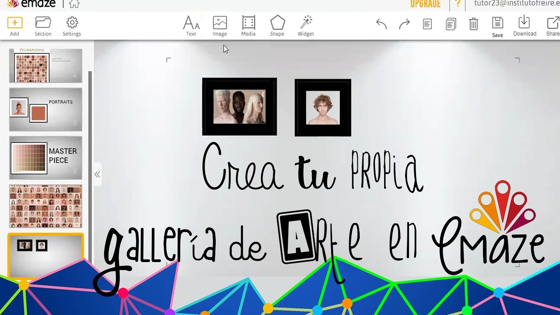
Task: Download the presentation
Action: tap(525, 26)
